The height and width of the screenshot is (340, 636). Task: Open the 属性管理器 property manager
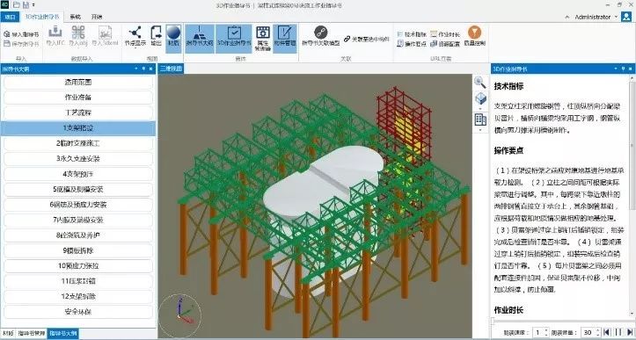(263, 39)
